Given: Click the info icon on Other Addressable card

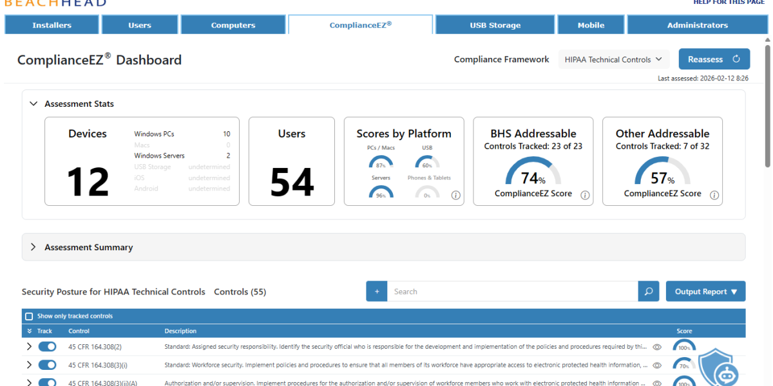Looking at the screenshot, I should (x=714, y=195).
